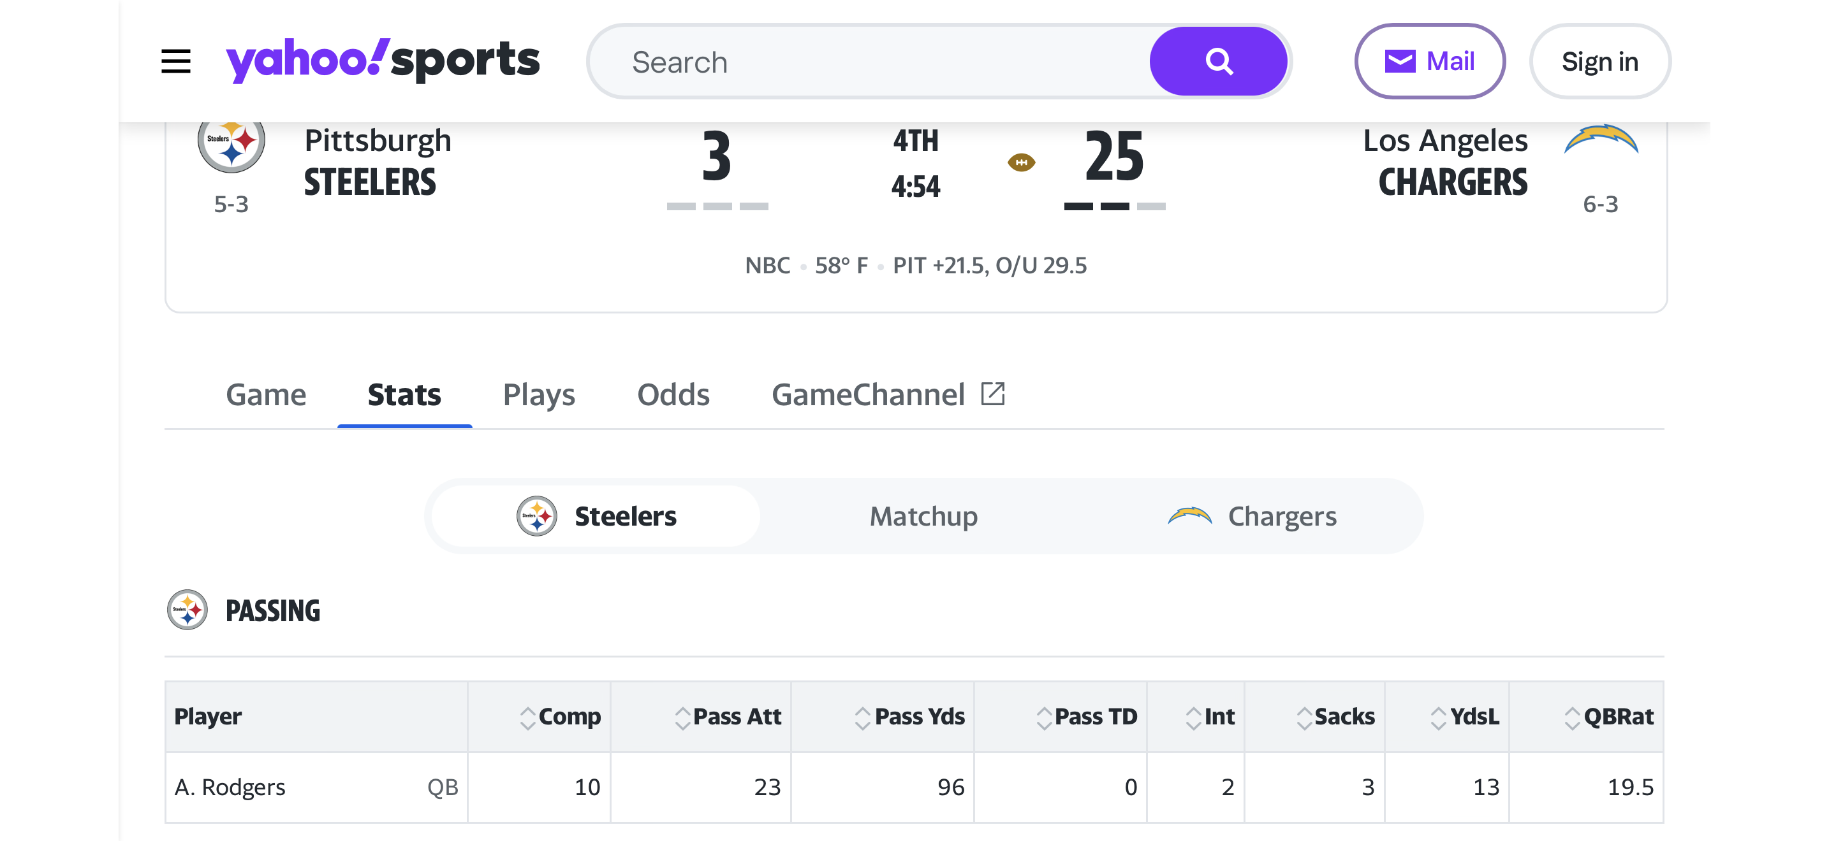Click the Sign in button
The width and height of the screenshot is (1829, 841).
1599,62
